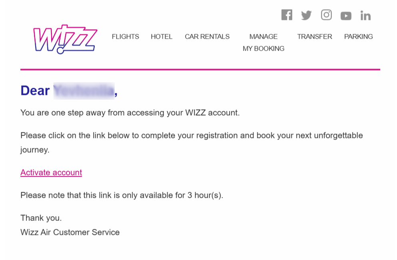The width and height of the screenshot is (397, 260).
Task: Choose the TRANSFER navigation link
Action: (x=315, y=37)
